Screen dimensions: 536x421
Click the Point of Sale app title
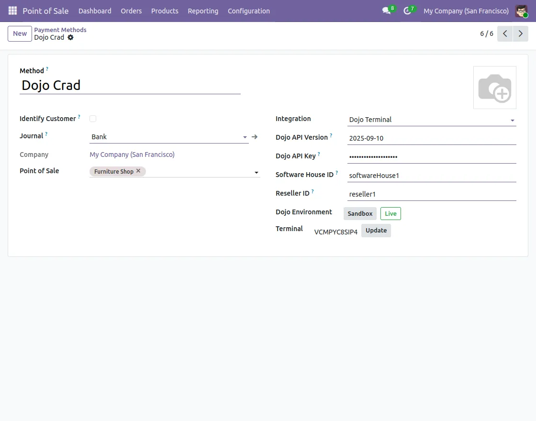point(45,11)
